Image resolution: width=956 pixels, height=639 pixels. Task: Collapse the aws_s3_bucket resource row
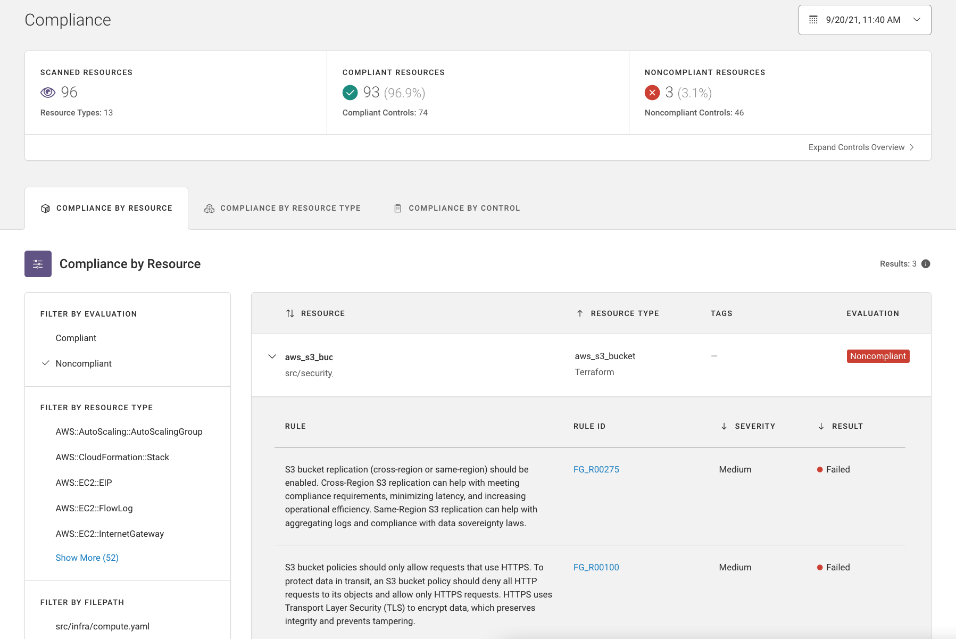[x=272, y=356]
